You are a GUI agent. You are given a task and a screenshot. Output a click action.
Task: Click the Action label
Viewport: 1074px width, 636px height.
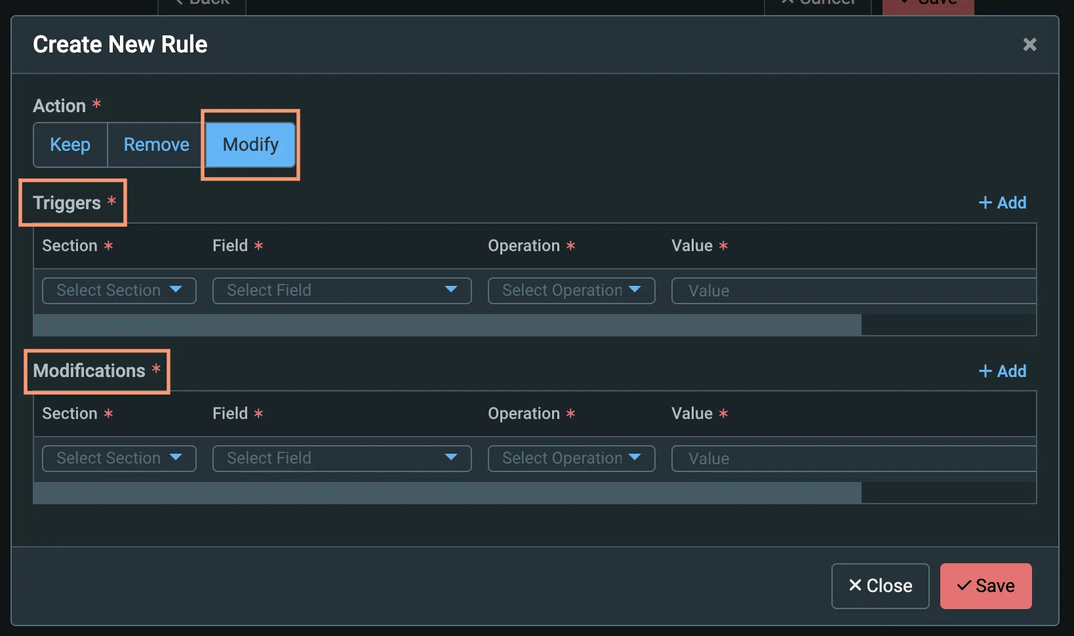point(60,106)
